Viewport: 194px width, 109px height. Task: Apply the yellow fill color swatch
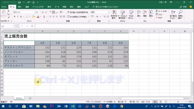(x=33, y=17)
